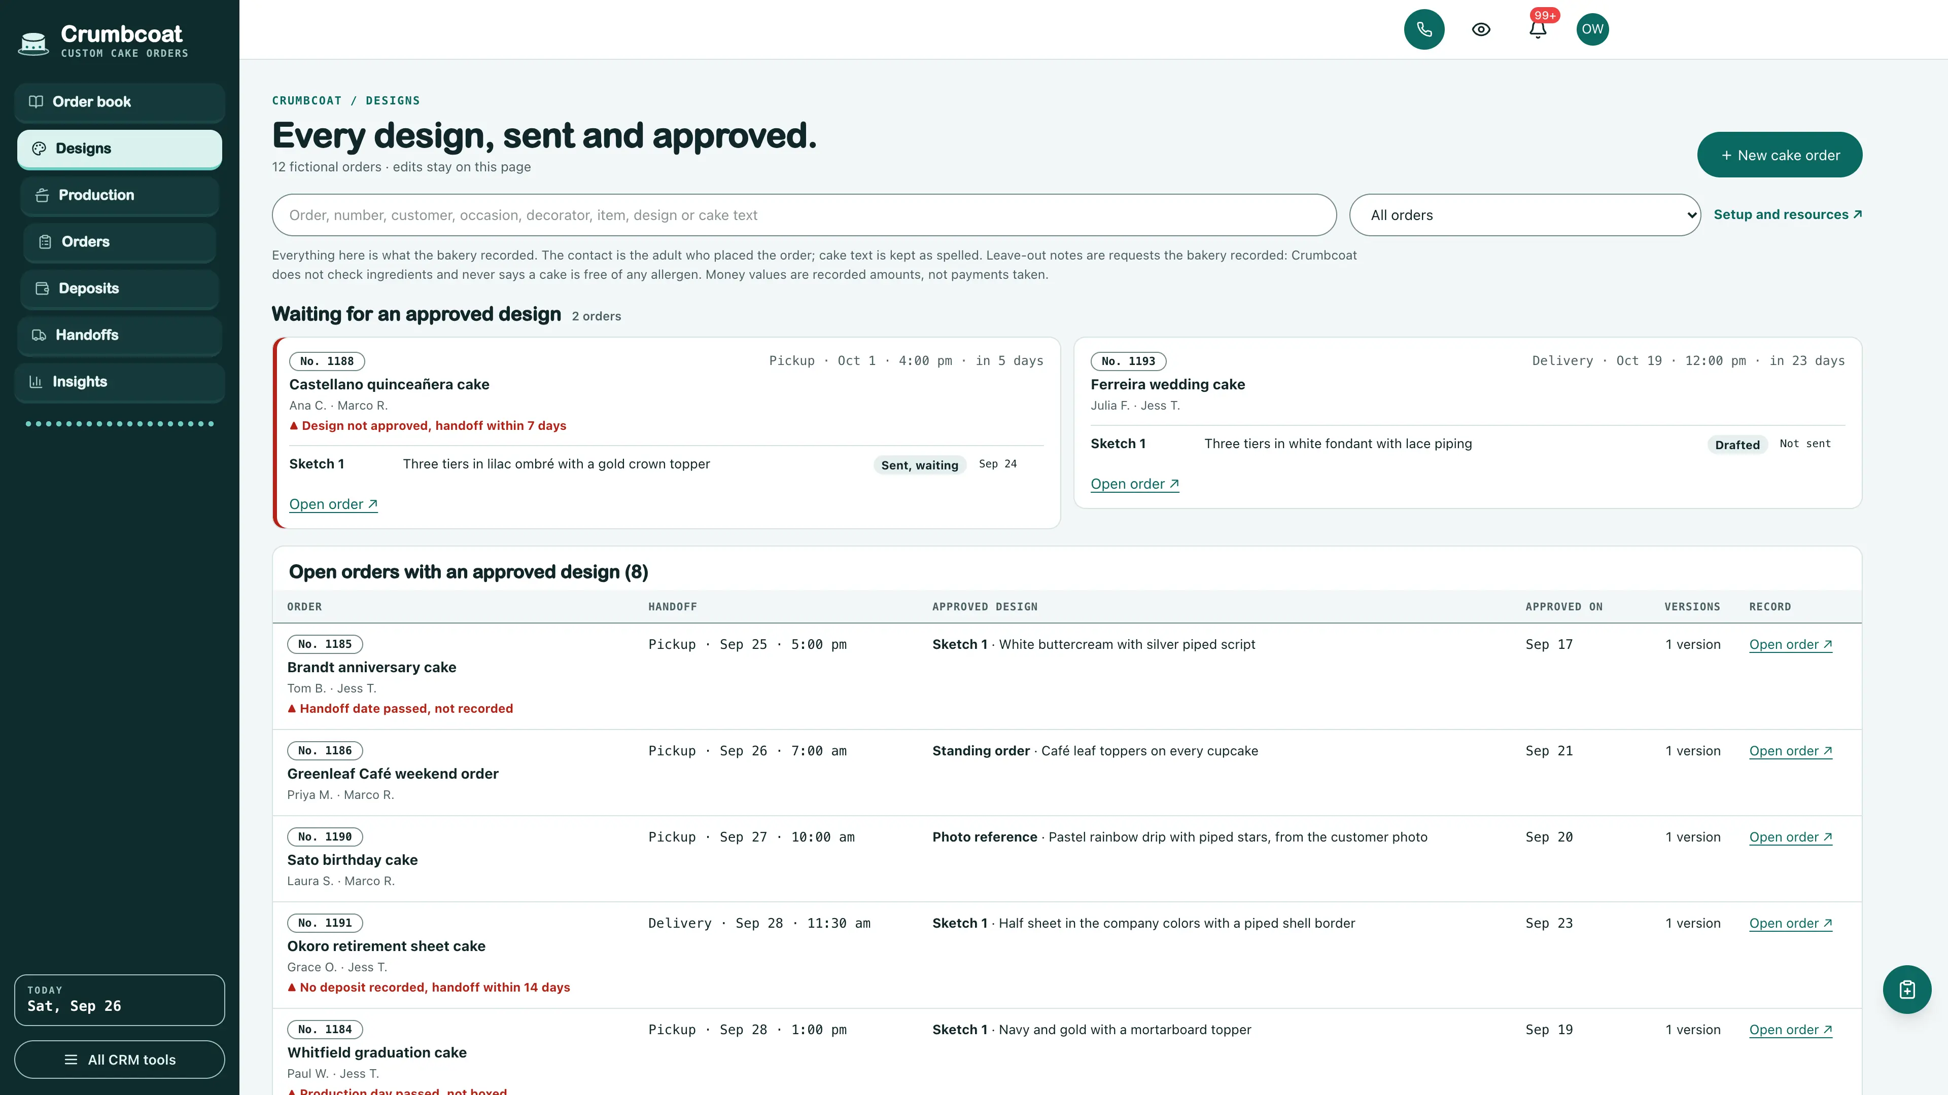Image resolution: width=1948 pixels, height=1095 pixels.
Task: Click the Versions column header
Action: [x=1692, y=607]
